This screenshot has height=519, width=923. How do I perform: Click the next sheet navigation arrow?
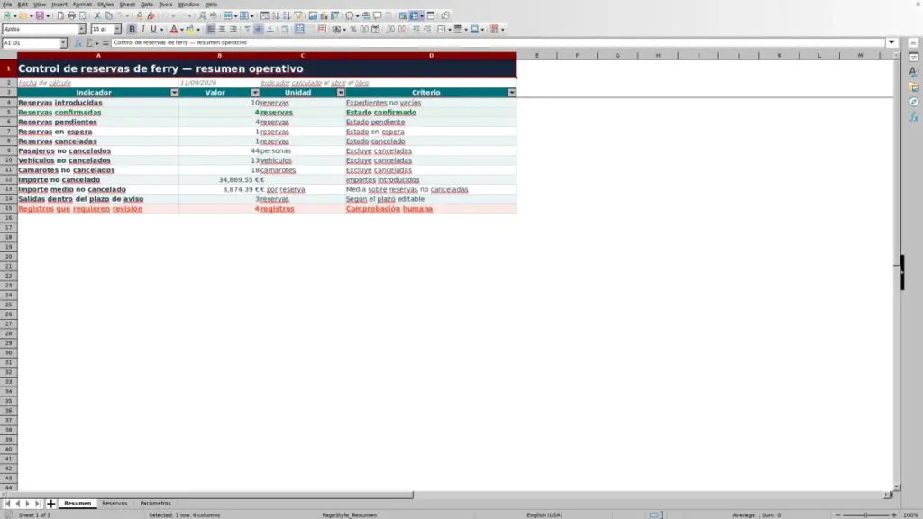(28, 504)
